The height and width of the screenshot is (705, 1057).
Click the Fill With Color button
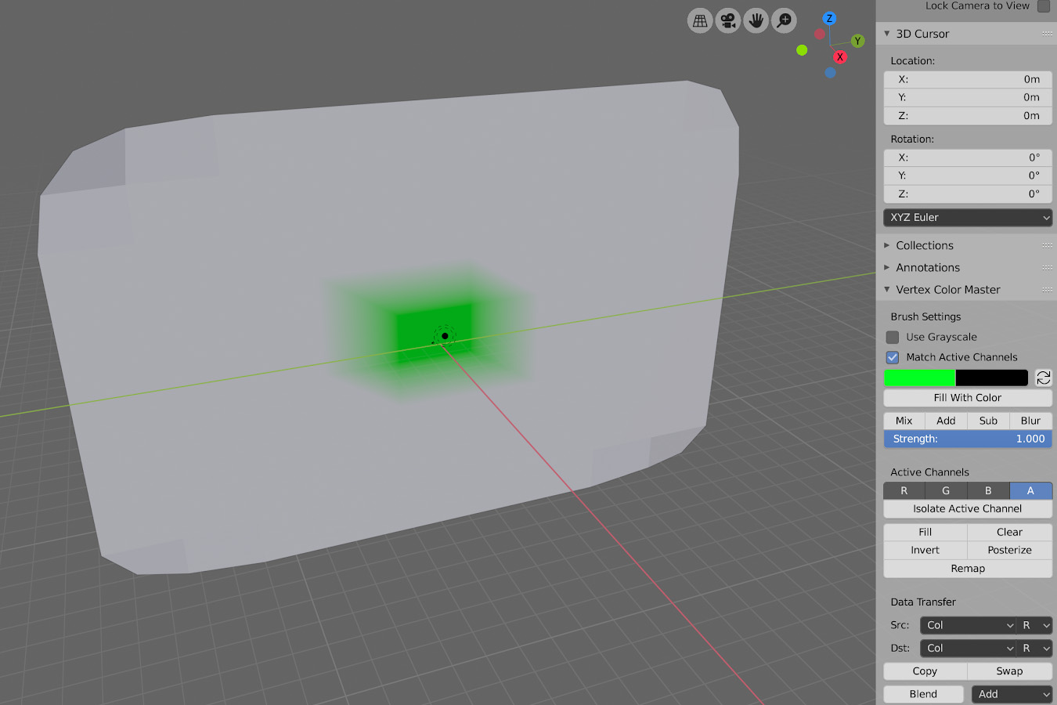pos(968,398)
